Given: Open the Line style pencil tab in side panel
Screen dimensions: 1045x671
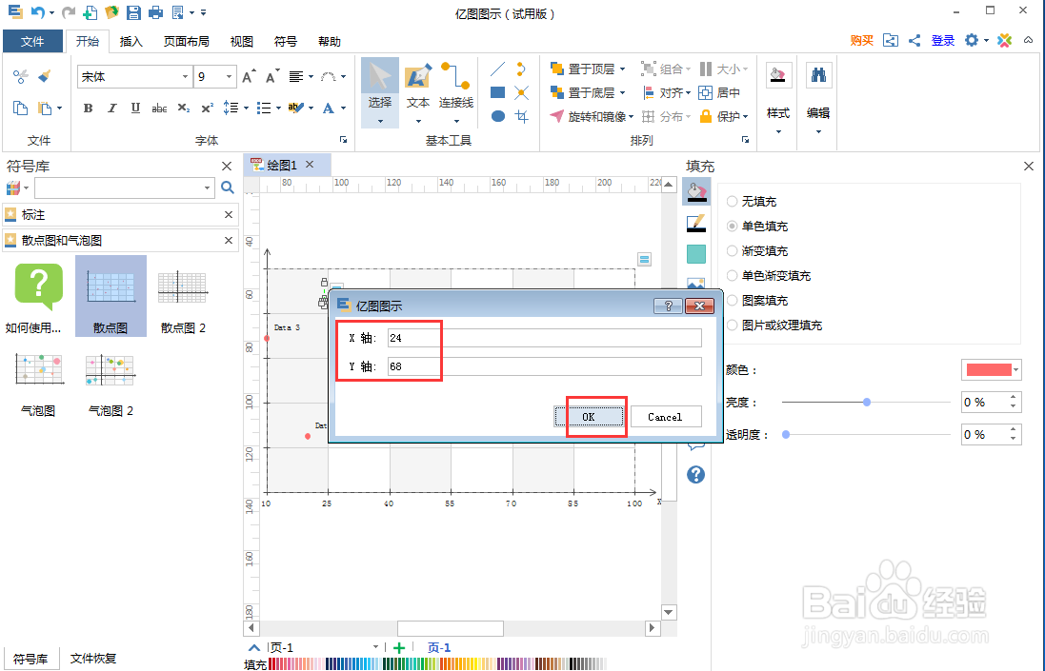Looking at the screenshot, I should click(695, 223).
